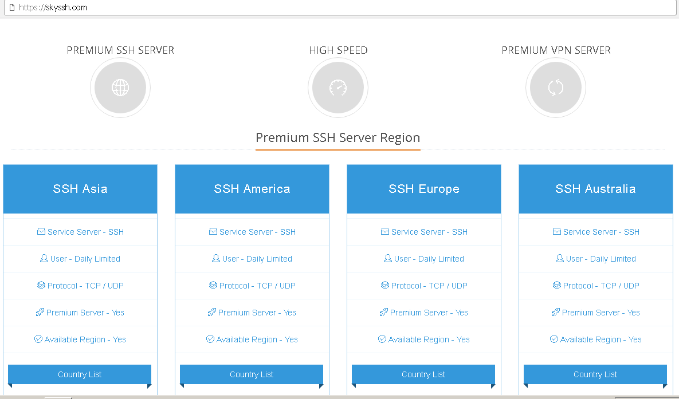Click the envelope service icon in SSH Asia
This screenshot has height=399, width=679.
point(41,232)
